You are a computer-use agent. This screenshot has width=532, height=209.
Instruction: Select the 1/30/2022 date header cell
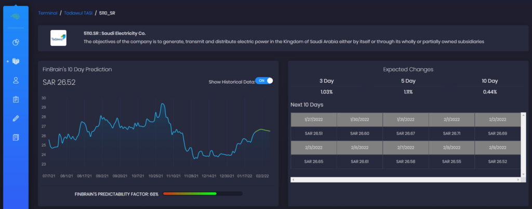pos(360,120)
